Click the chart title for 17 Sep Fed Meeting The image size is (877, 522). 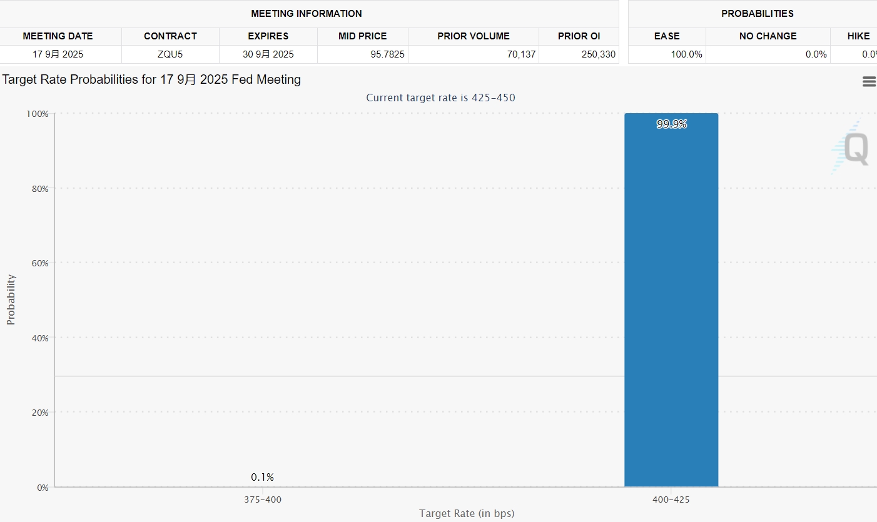151,80
